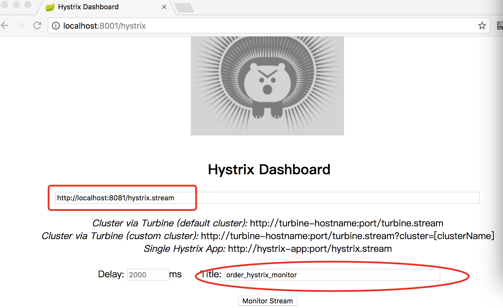503x308 pixels.
Task: Click the Spring leaf favicon on the tab
Action: (x=50, y=7)
